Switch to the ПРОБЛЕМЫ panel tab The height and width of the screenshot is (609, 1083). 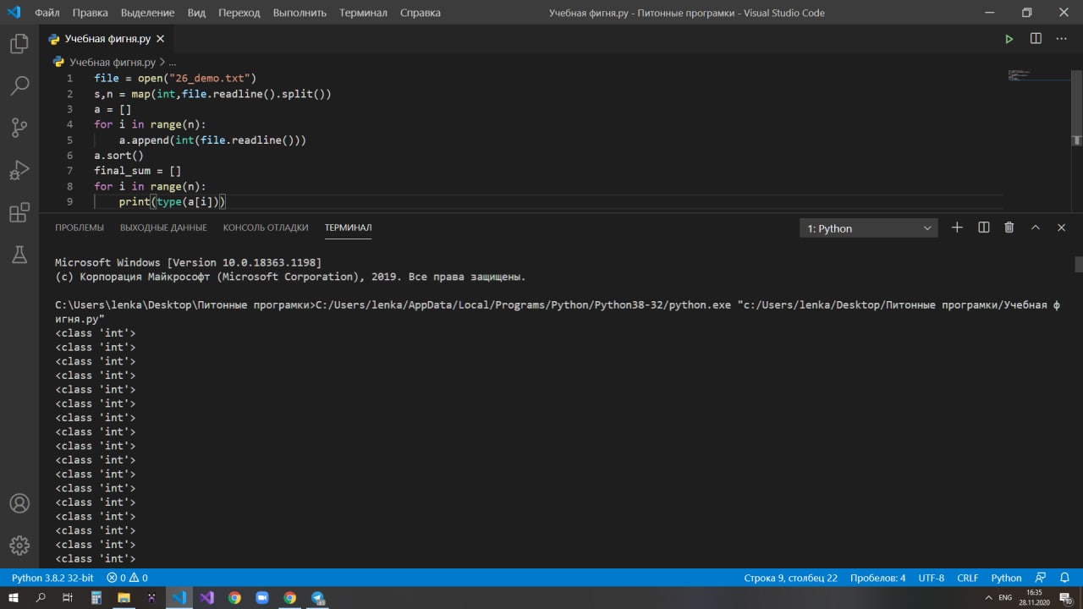tap(80, 228)
